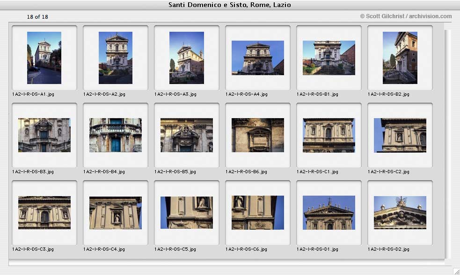Screen dimensions: 460x275
Task: Choose the thumbnail for 1A2-I-R-DS-D2.jpg
Action: click(x=400, y=213)
